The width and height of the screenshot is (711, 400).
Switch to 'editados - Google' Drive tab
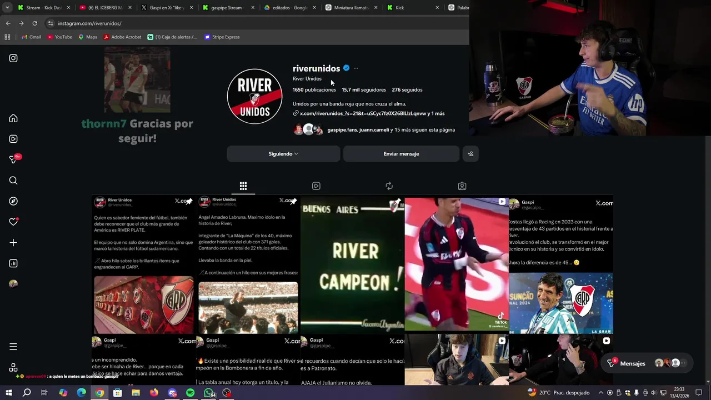290,8
